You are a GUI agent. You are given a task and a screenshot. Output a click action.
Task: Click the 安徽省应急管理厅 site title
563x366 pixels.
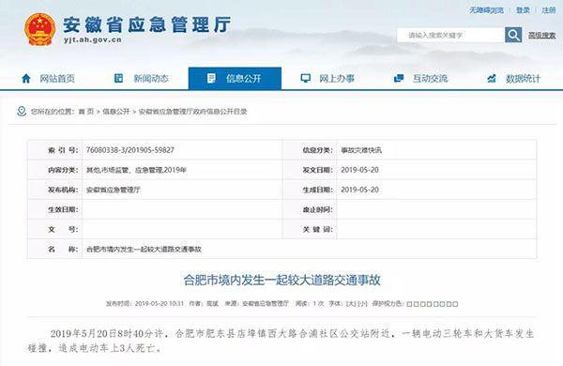click(147, 24)
